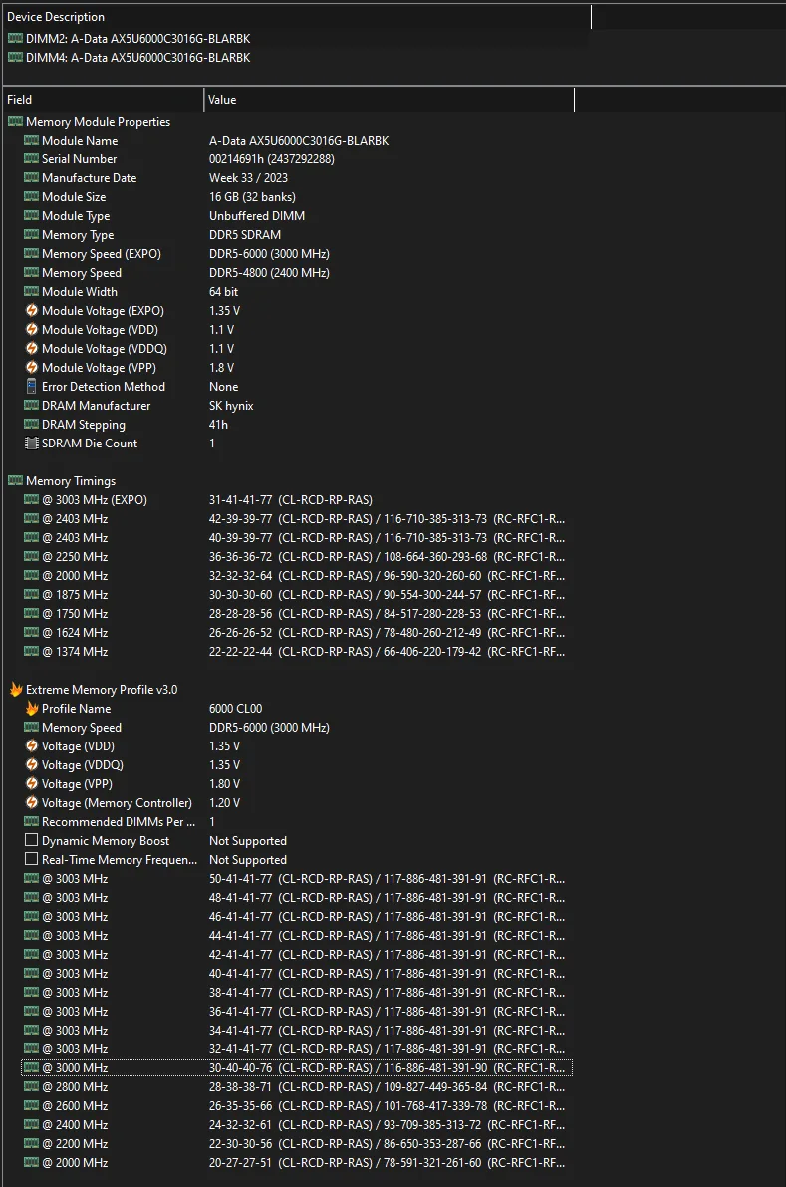This screenshot has height=1187, width=786.
Task: Click the SDRAM Die Count chip icon
Action: 31,443
